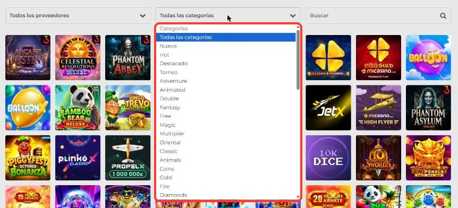This screenshot has width=458, height=208.
Task: Open the Lion micasino clover game
Action: pyautogui.click(x=328, y=57)
